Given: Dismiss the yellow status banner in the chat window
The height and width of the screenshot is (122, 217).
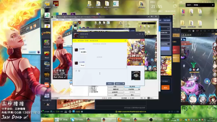Looking at the screenshot, I should [x=125, y=41].
